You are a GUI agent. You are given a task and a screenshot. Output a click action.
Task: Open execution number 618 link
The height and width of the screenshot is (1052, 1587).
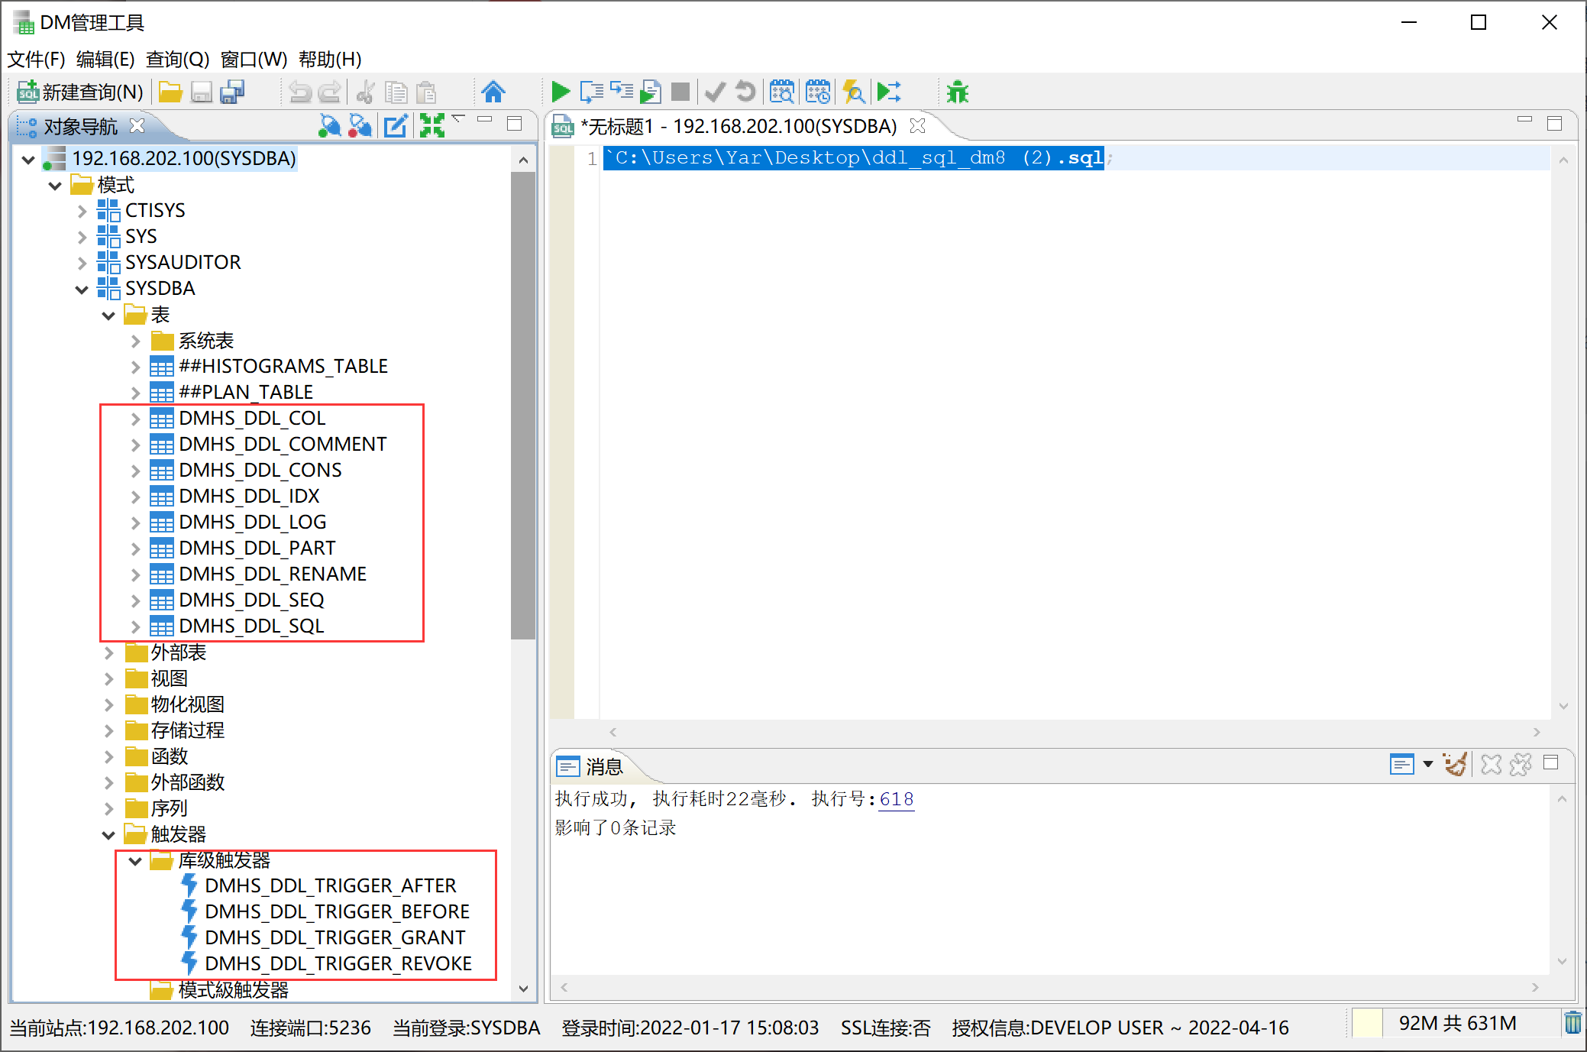[x=896, y=799]
